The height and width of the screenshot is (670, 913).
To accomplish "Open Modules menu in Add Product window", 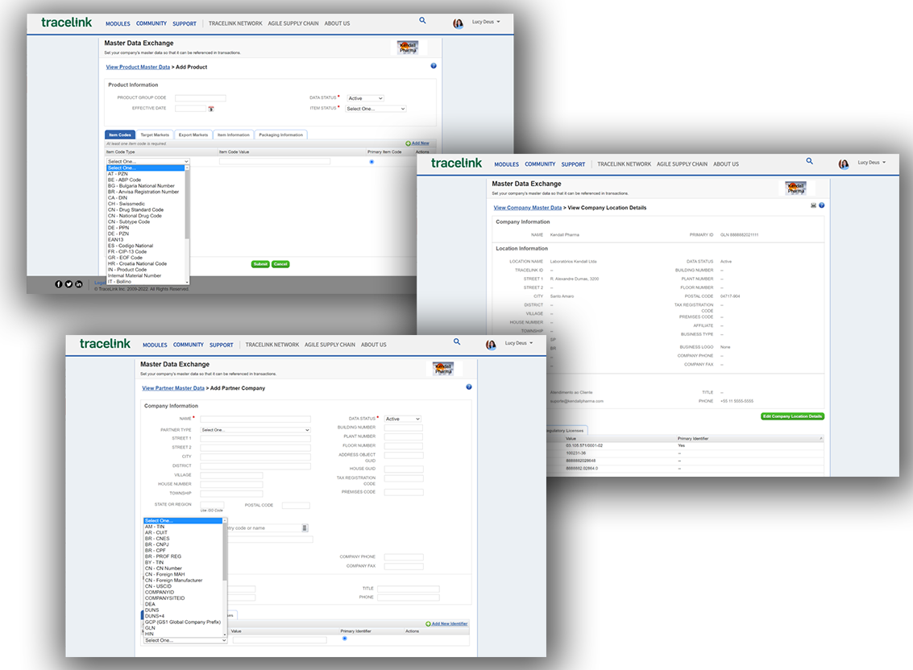I will [118, 24].
